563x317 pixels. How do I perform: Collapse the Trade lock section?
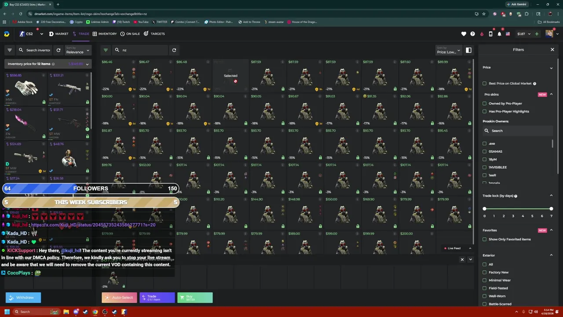click(x=551, y=195)
